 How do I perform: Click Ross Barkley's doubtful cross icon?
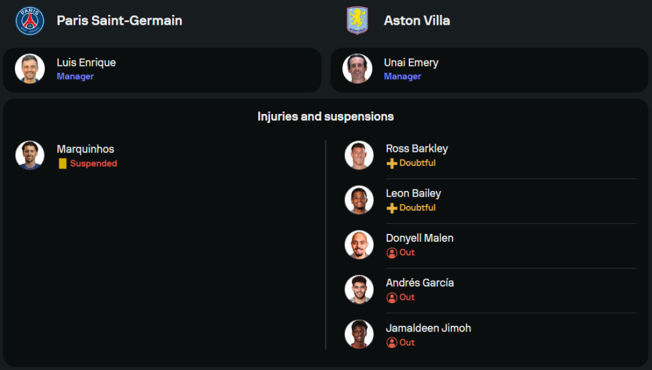coord(392,164)
